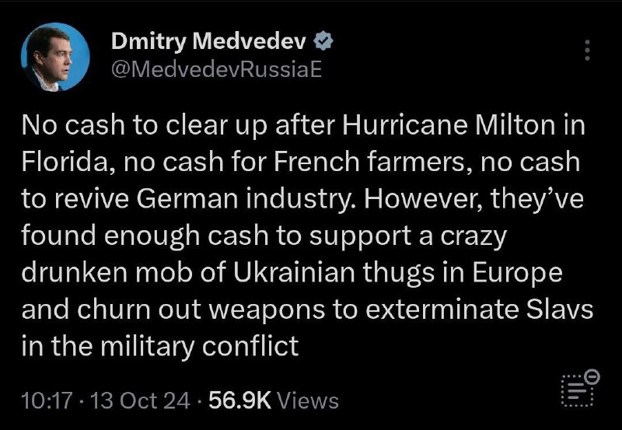Click the minus circle badge on reader icon
The image size is (622, 430).
pyautogui.click(x=592, y=376)
